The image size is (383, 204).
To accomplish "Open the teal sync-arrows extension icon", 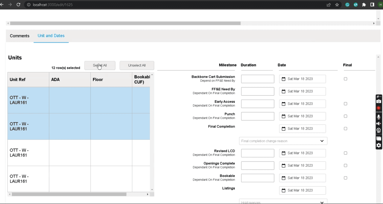I will [355, 5].
